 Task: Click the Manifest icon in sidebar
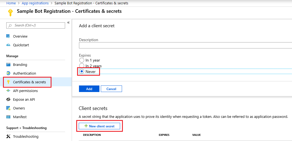(8, 117)
